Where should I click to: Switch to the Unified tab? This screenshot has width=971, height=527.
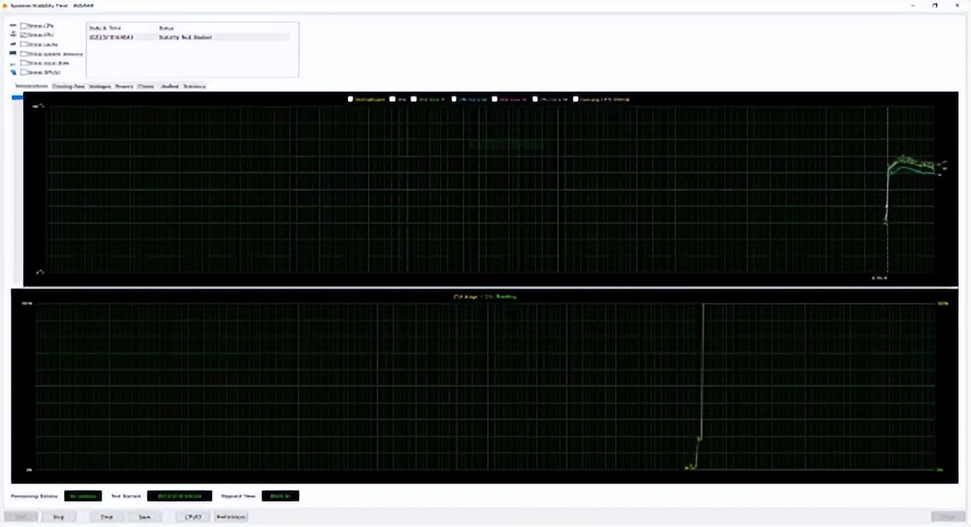point(170,87)
